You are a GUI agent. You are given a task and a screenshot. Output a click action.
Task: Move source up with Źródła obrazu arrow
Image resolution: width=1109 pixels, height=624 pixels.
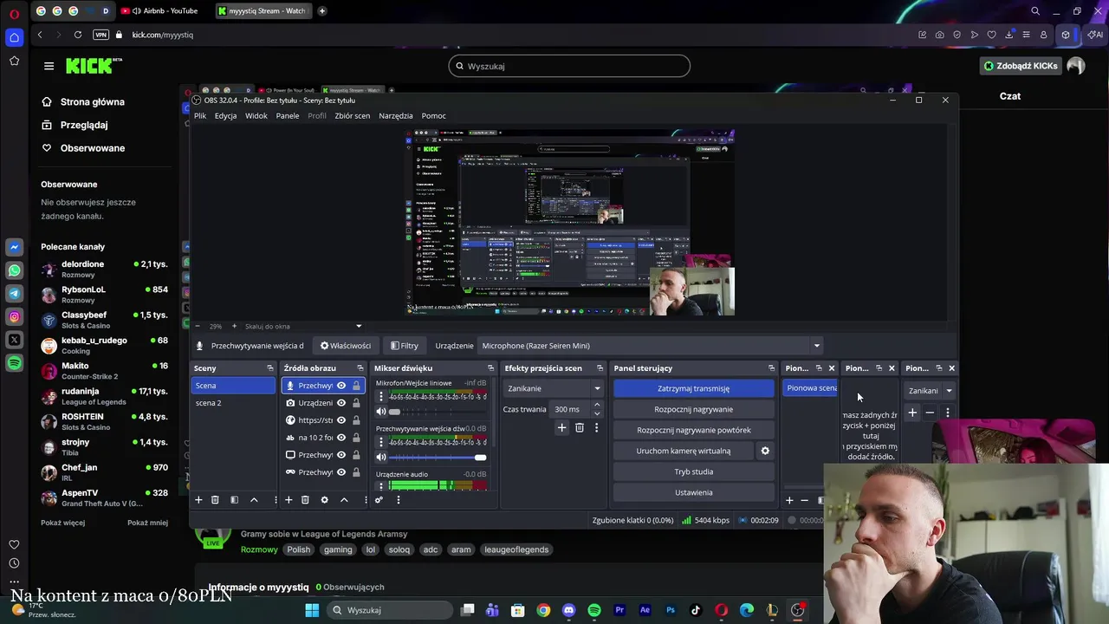point(344,500)
